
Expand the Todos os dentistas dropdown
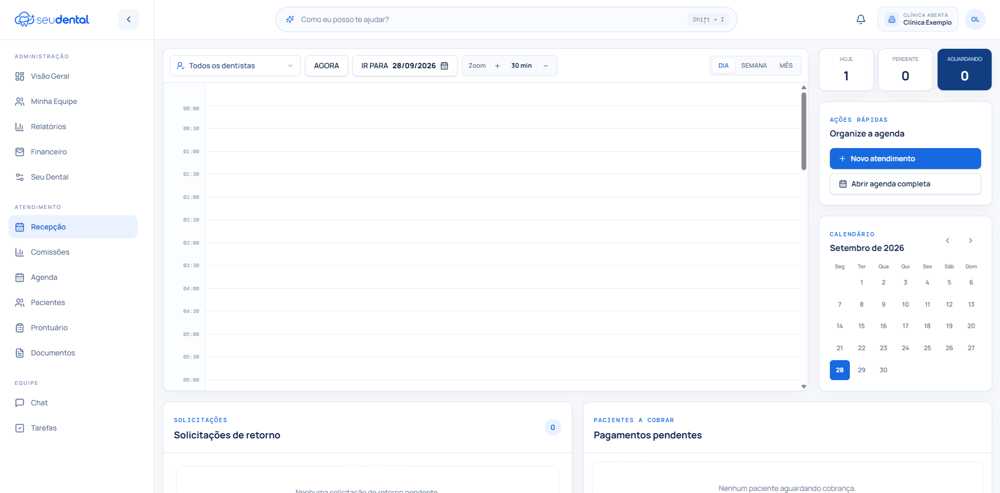pos(235,66)
